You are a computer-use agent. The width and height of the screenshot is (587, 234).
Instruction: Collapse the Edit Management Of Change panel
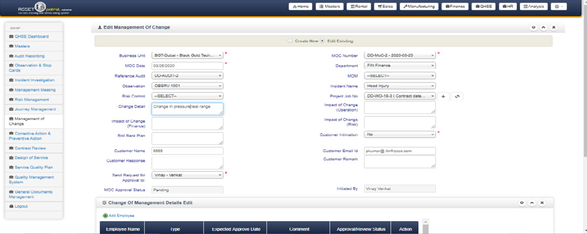(x=544, y=27)
